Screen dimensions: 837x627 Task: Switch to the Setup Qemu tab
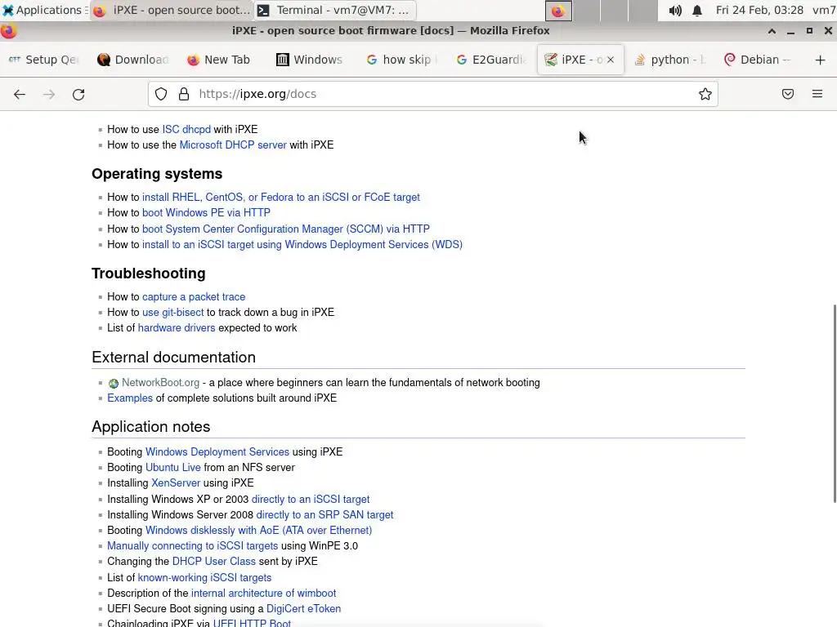coord(44,60)
